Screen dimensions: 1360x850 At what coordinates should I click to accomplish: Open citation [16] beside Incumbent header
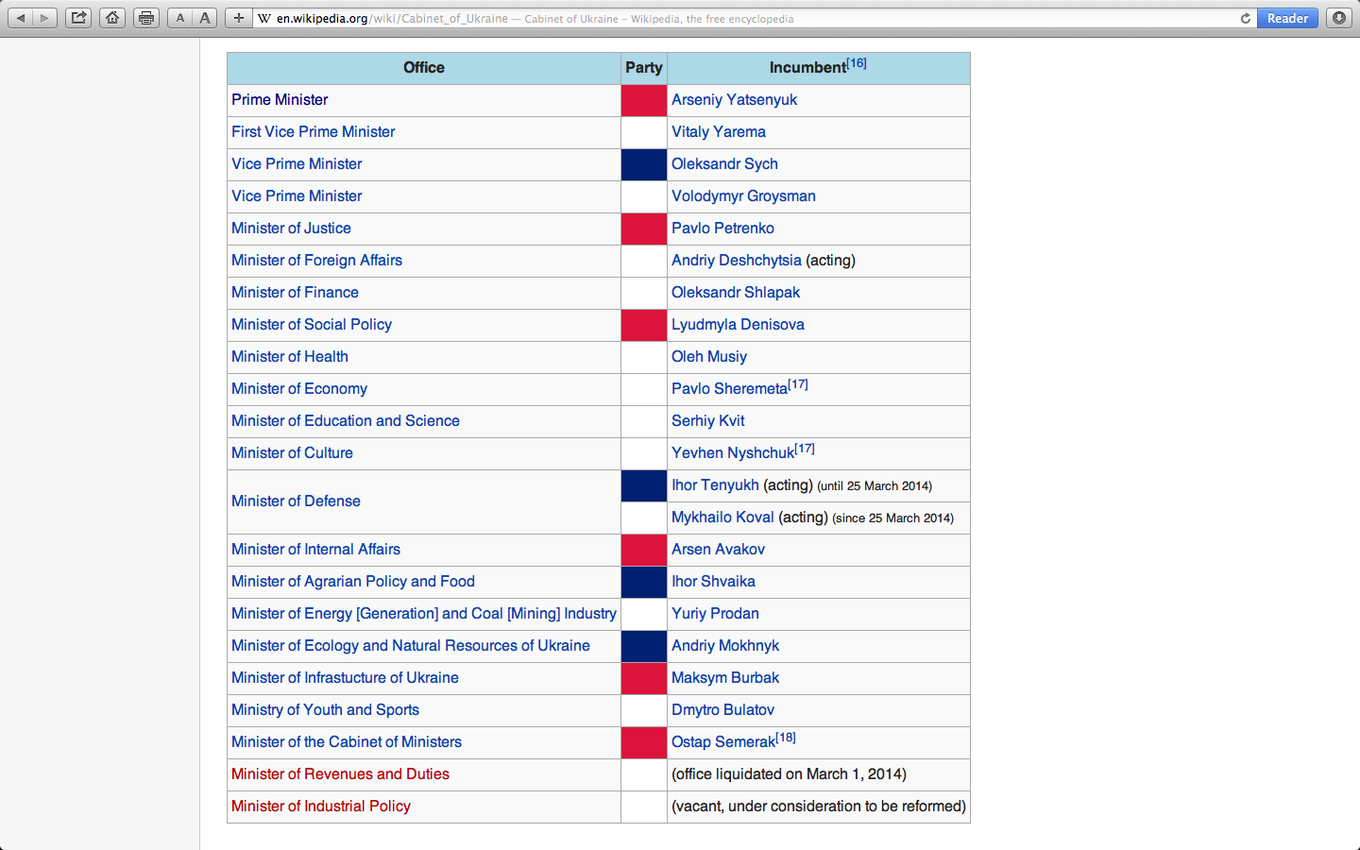coord(857,63)
